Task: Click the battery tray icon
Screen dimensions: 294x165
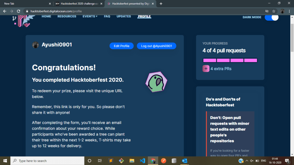Action: pos(257,161)
